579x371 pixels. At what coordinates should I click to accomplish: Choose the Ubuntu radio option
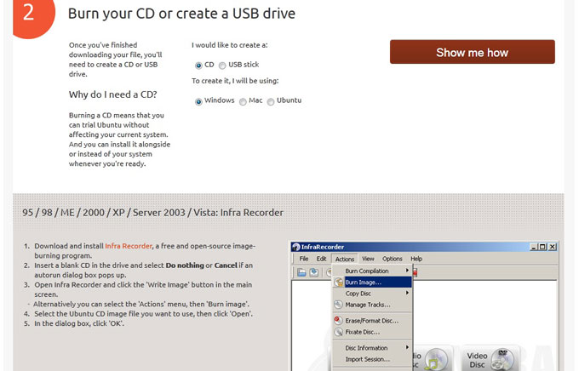271,101
